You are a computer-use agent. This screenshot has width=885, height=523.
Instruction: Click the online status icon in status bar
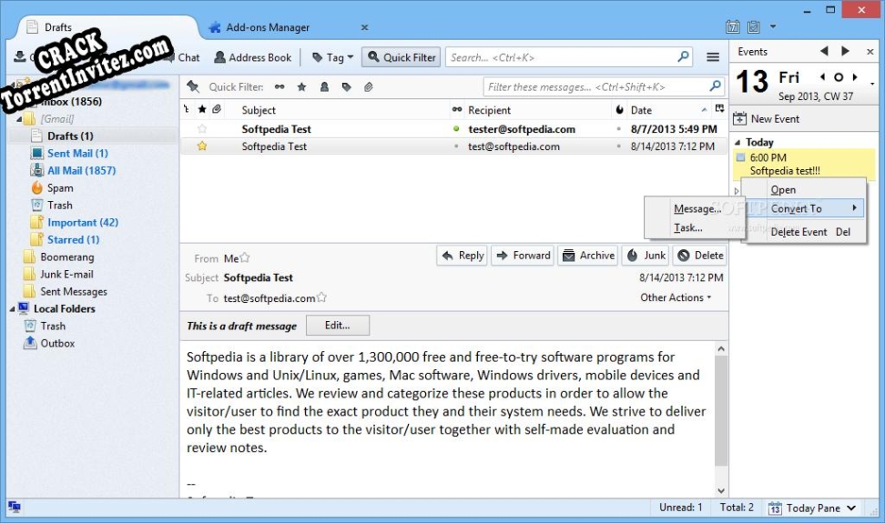tap(15, 508)
